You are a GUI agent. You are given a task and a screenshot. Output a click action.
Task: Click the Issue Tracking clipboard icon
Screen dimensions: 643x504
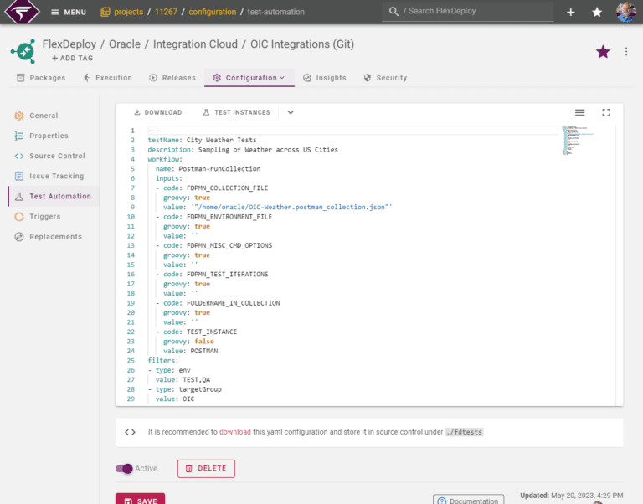[19, 176]
